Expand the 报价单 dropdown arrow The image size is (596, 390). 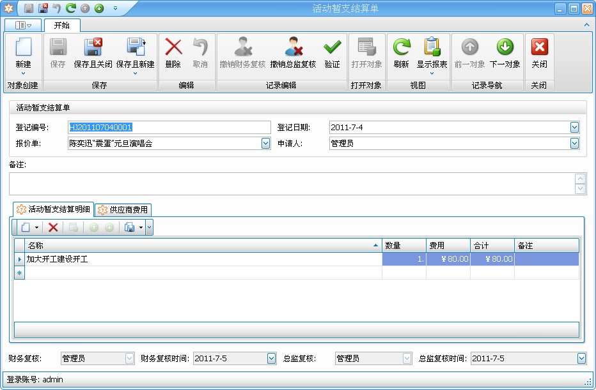(x=265, y=144)
